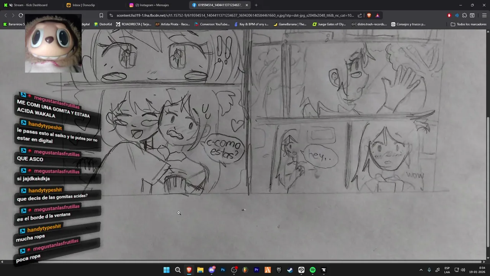Viewport: 490px width, 276px height.
Task: Close the 619594514 image tab
Action: click(x=247, y=5)
